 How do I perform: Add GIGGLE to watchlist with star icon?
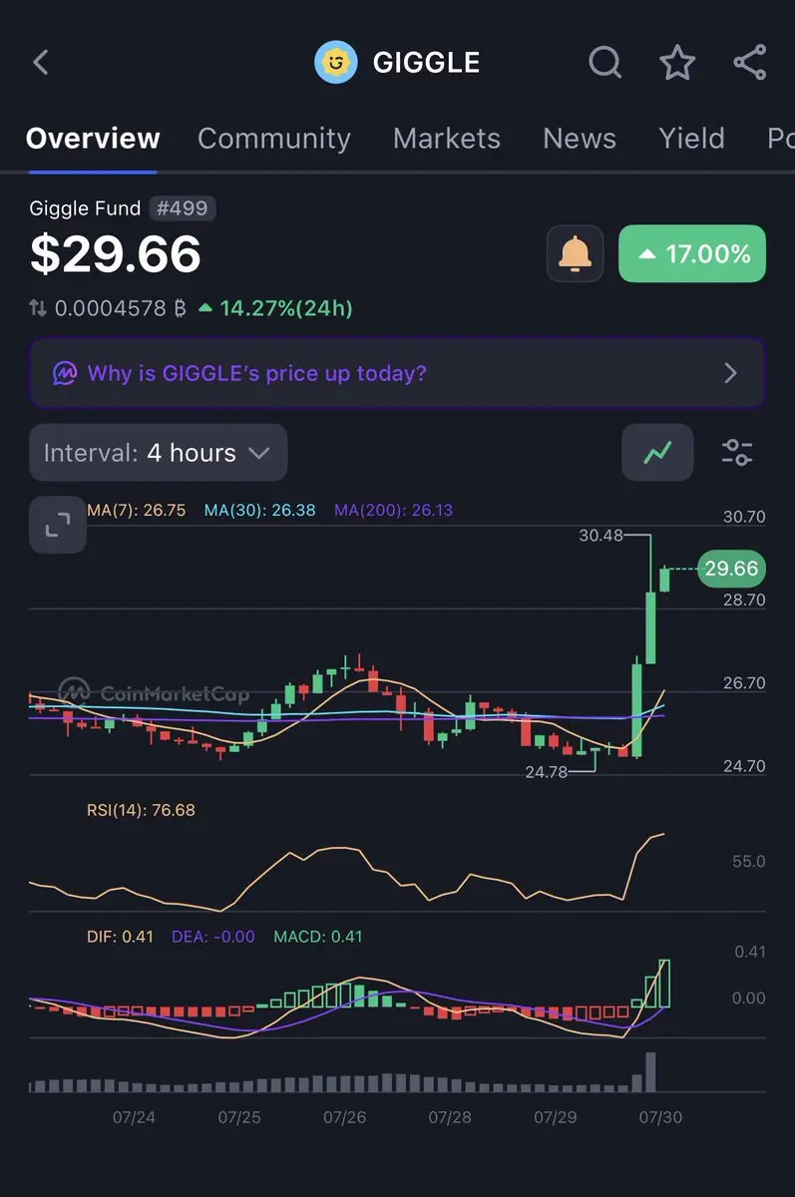(678, 63)
